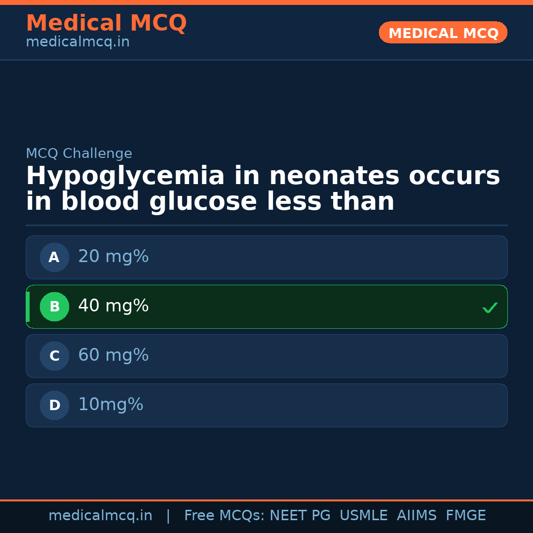Open the medicalmcq.in link in the footer
The width and height of the screenshot is (533, 533).
(x=100, y=516)
